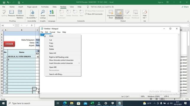Switch to the Home ribbon tab

[12, 7]
